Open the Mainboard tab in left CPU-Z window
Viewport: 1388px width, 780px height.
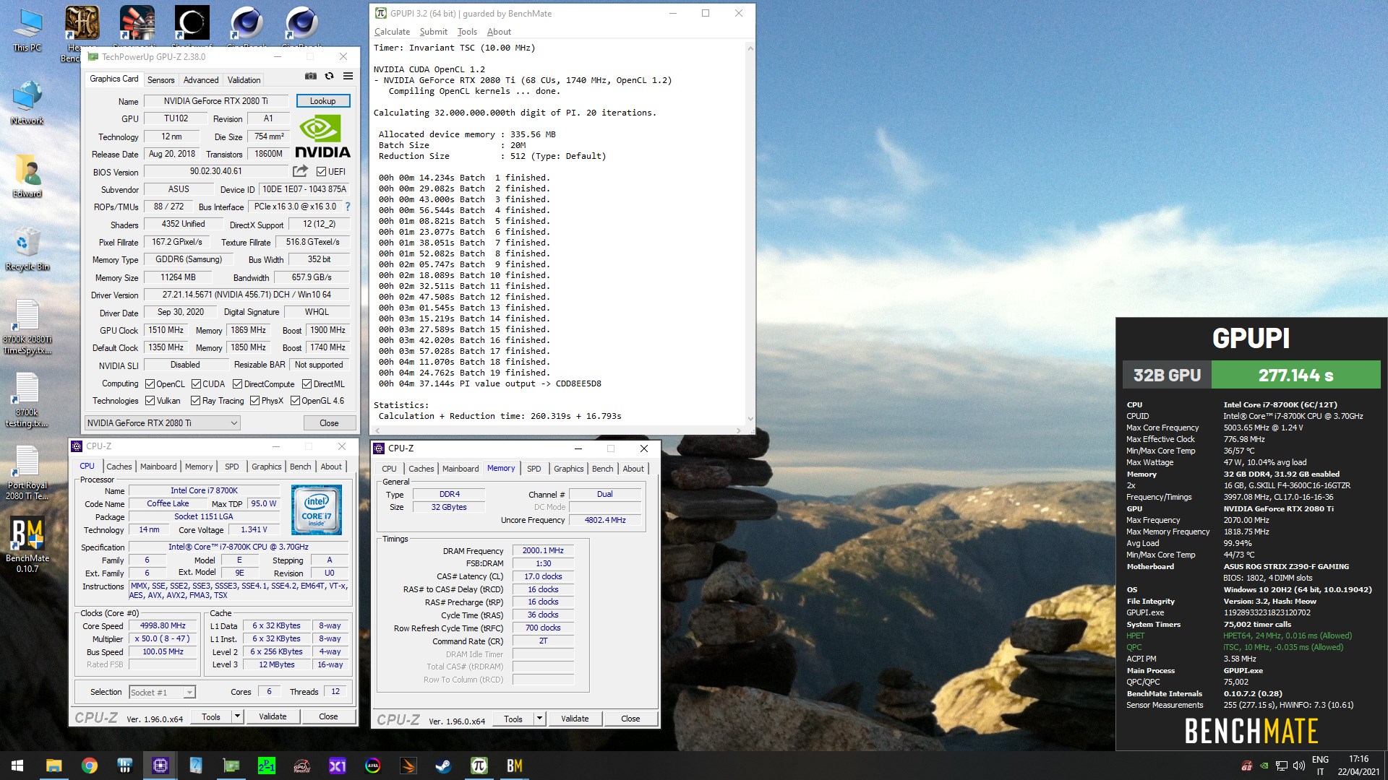pyautogui.click(x=158, y=467)
